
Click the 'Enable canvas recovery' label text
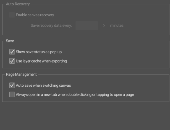pos(35,15)
